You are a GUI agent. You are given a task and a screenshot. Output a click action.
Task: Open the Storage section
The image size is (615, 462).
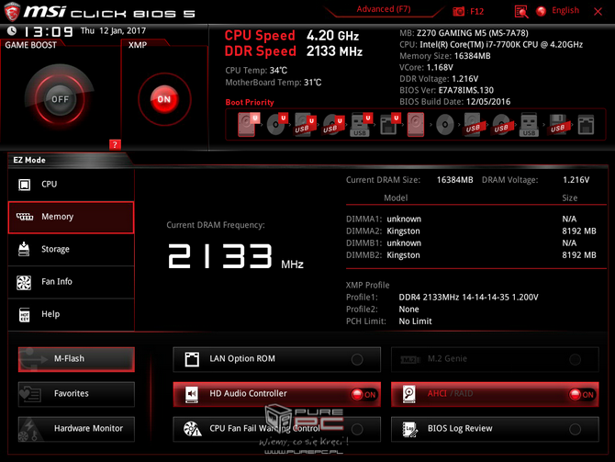71,249
